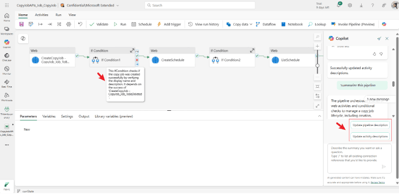Screen dimensions: 399x194
Task: Open the app launcher waffle icon
Action: tap(7, 5)
